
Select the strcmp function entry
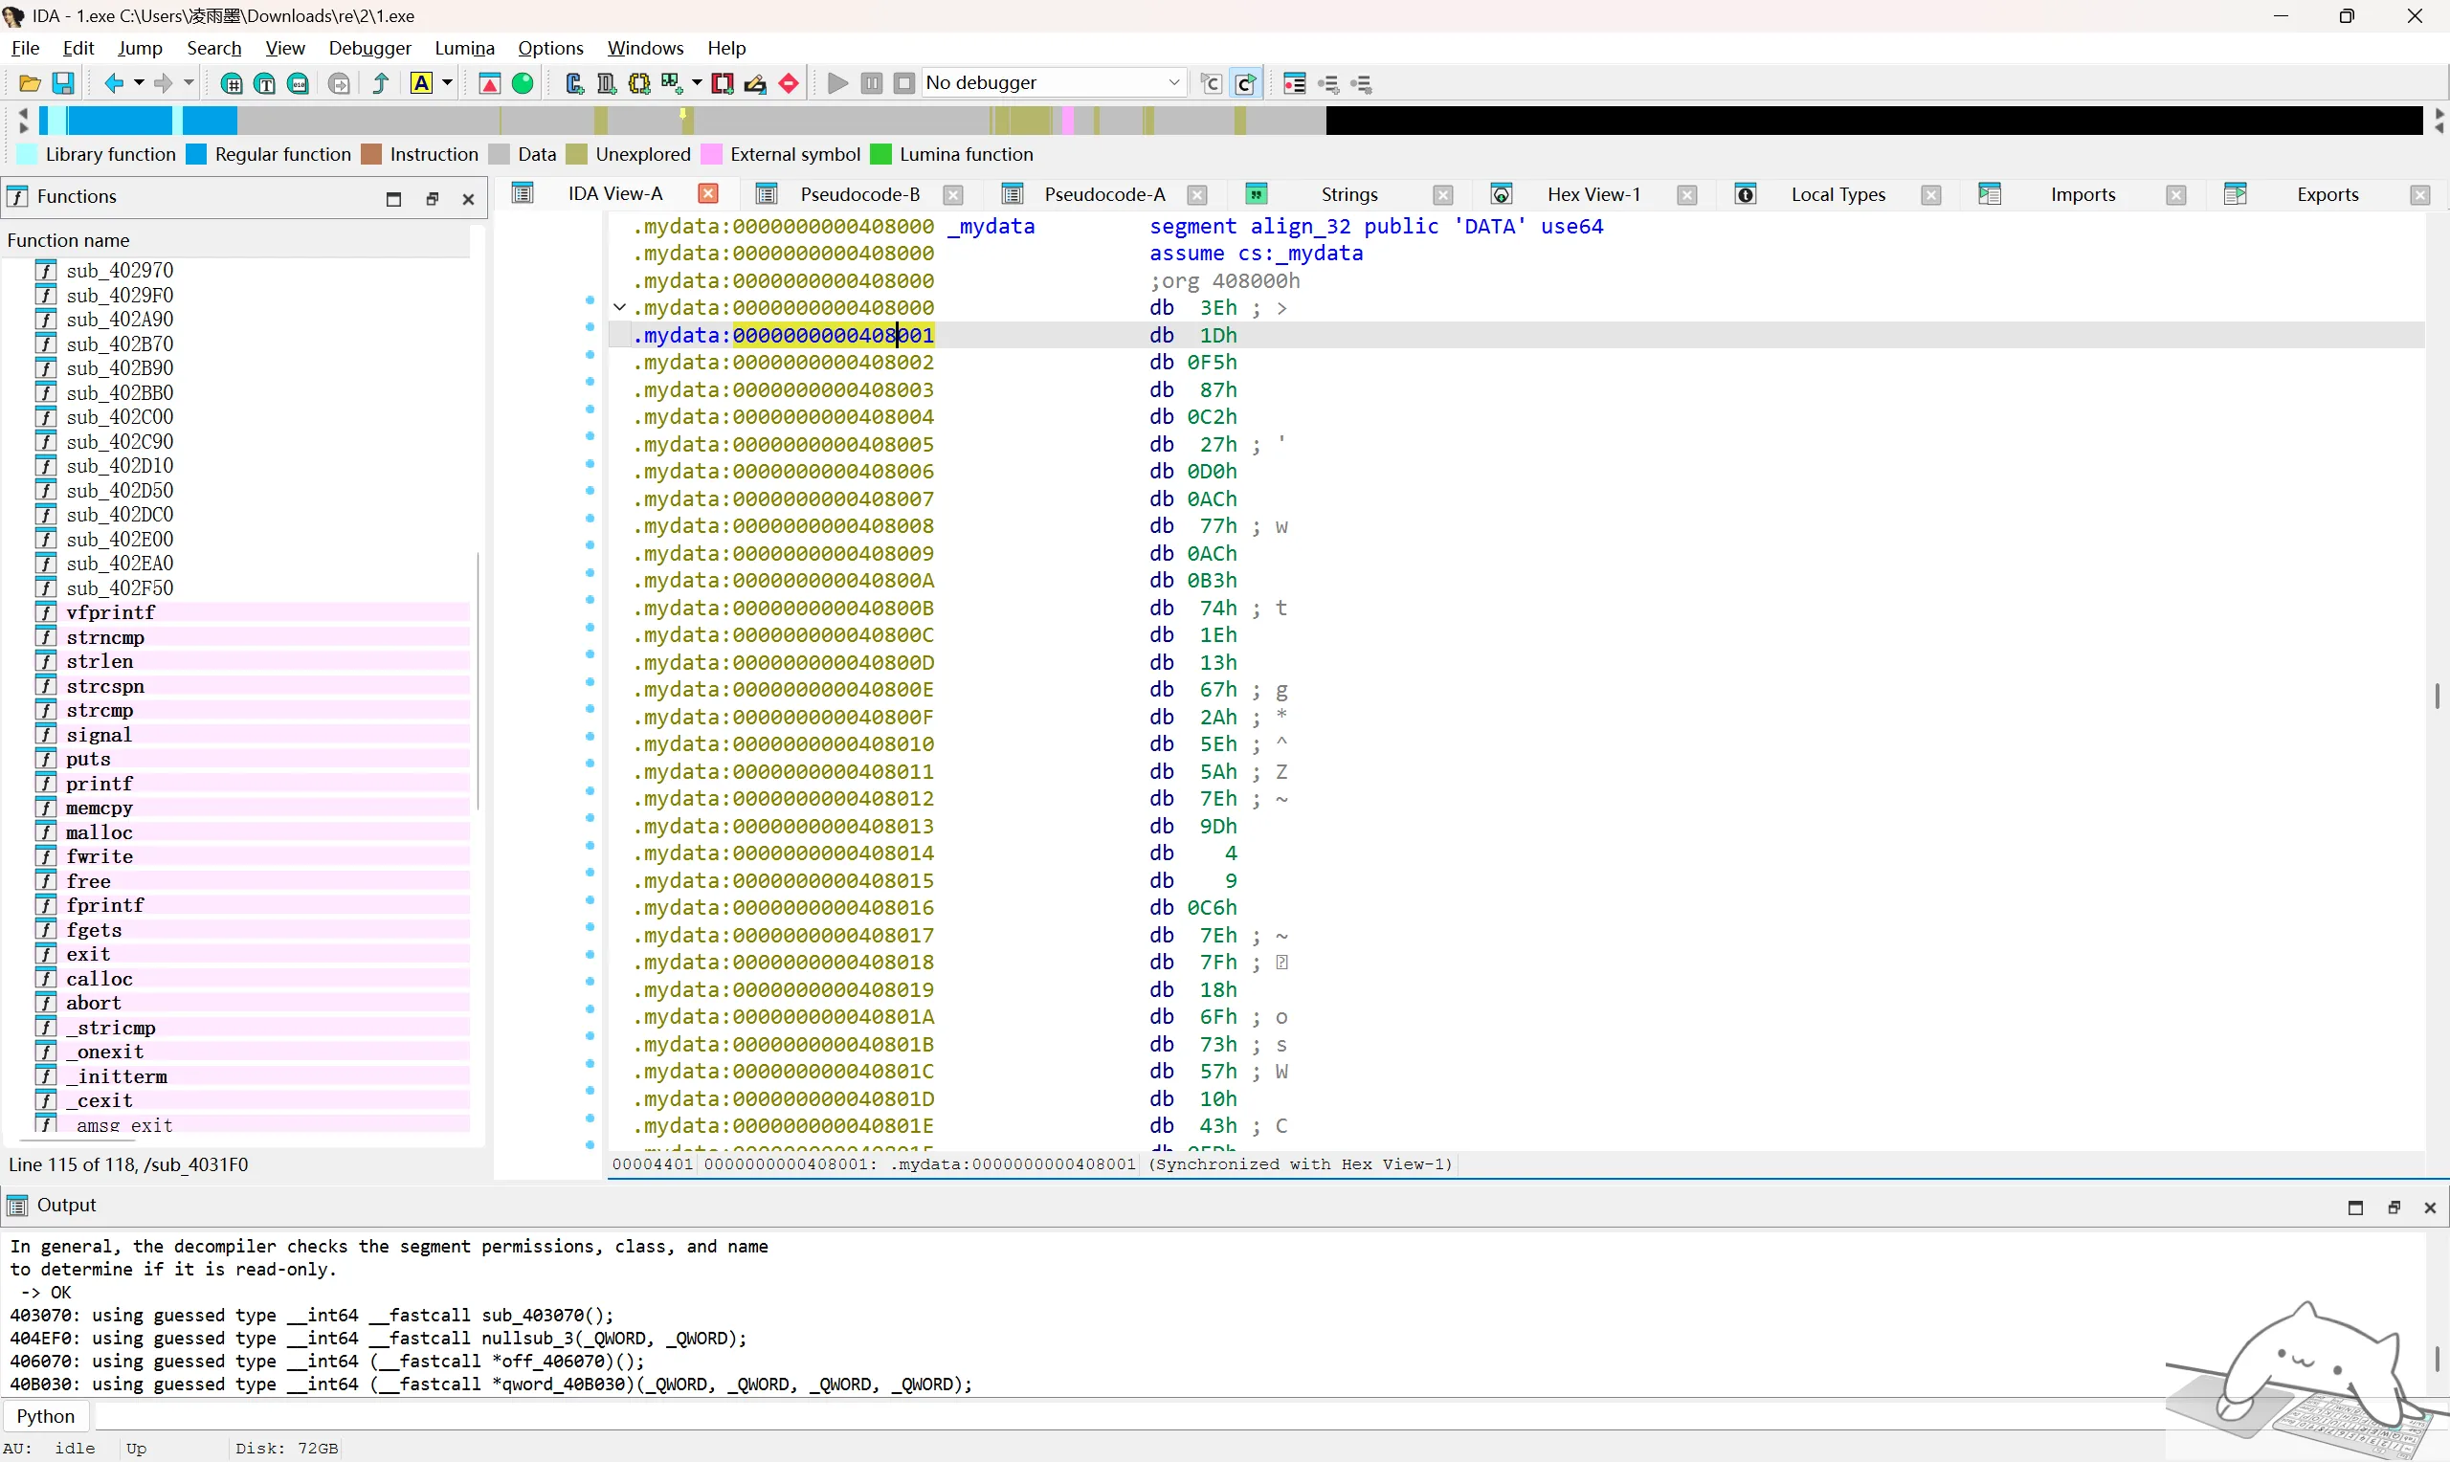pos(100,710)
